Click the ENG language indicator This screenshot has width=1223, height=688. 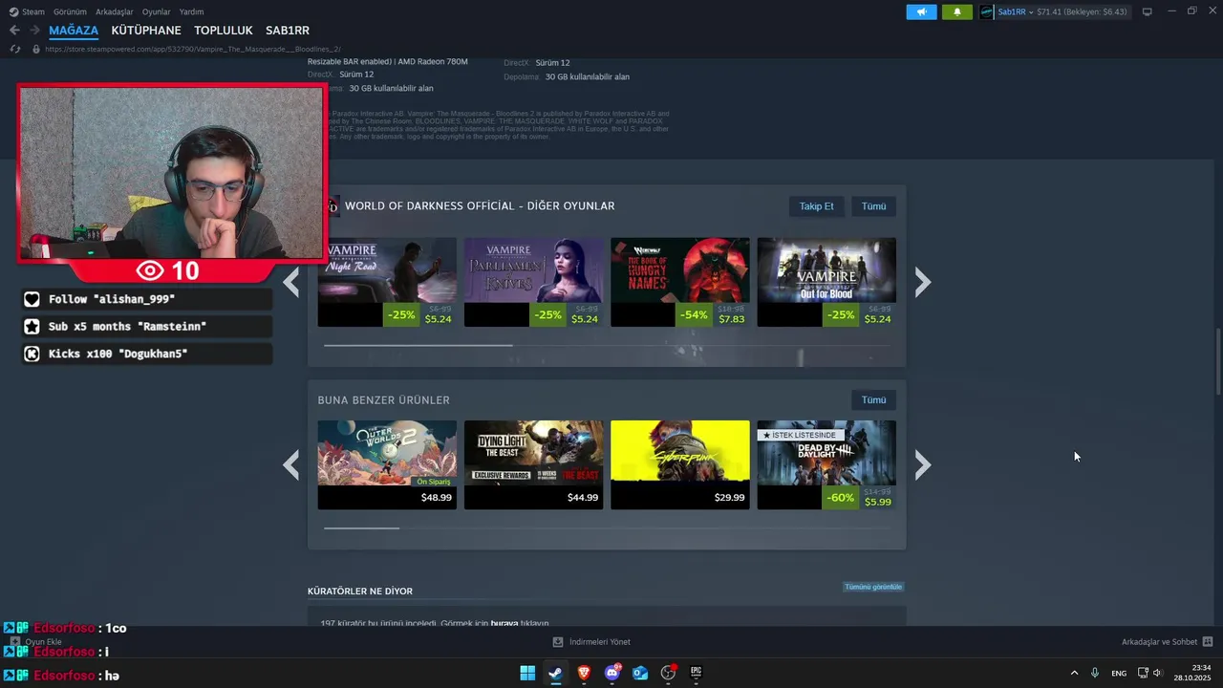click(1119, 673)
